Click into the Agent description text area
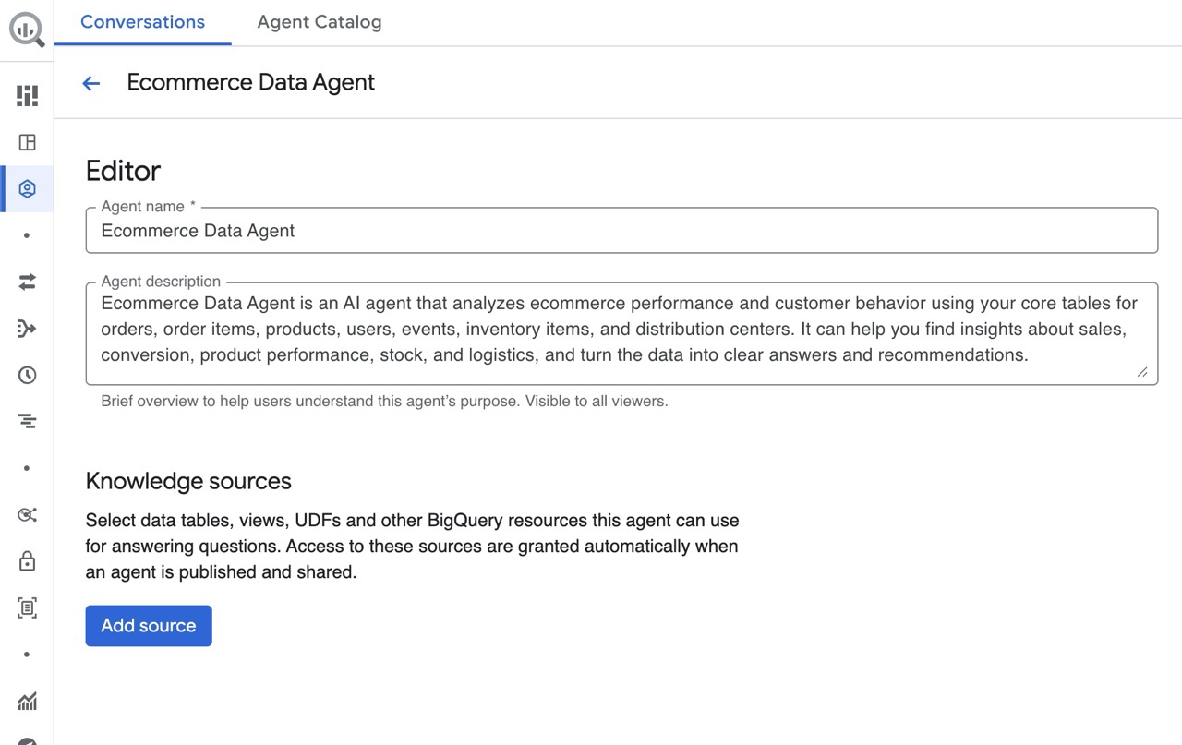Viewport: 1182px width, 745px height. [x=621, y=330]
